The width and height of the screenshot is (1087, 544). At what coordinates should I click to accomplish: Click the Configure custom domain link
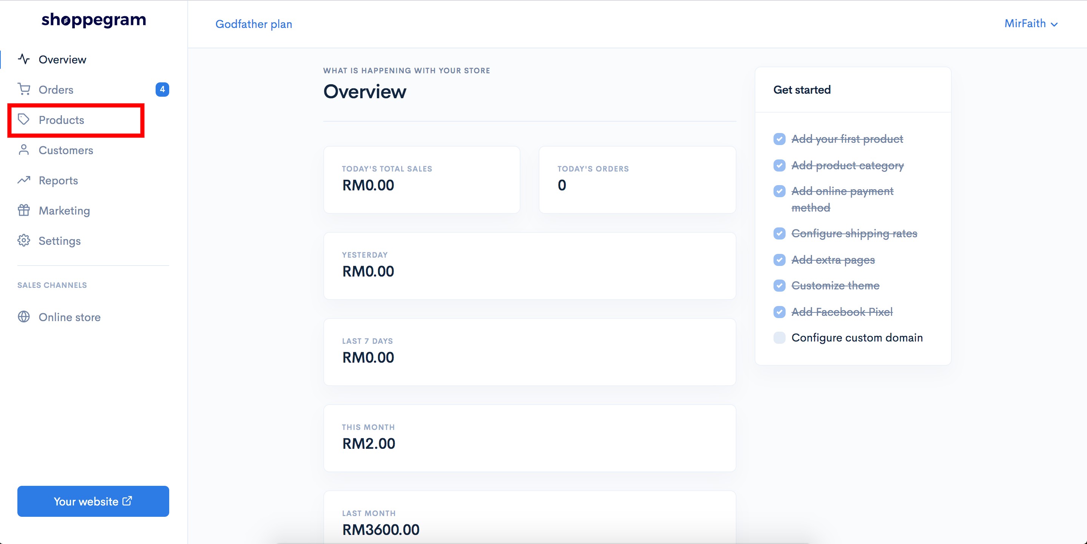(857, 338)
